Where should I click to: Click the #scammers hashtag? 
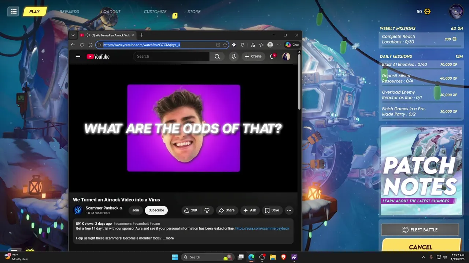click(122, 224)
